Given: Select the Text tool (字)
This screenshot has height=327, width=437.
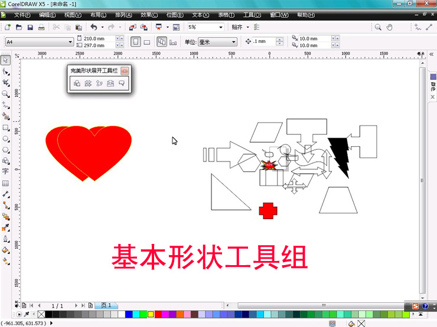Looking at the screenshot, I should click(6, 171).
